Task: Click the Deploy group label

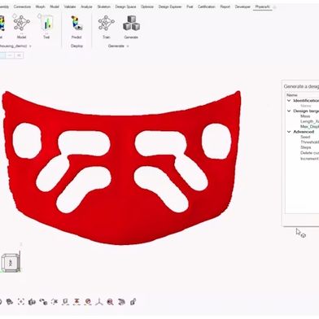Action: click(x=76, y=46)
